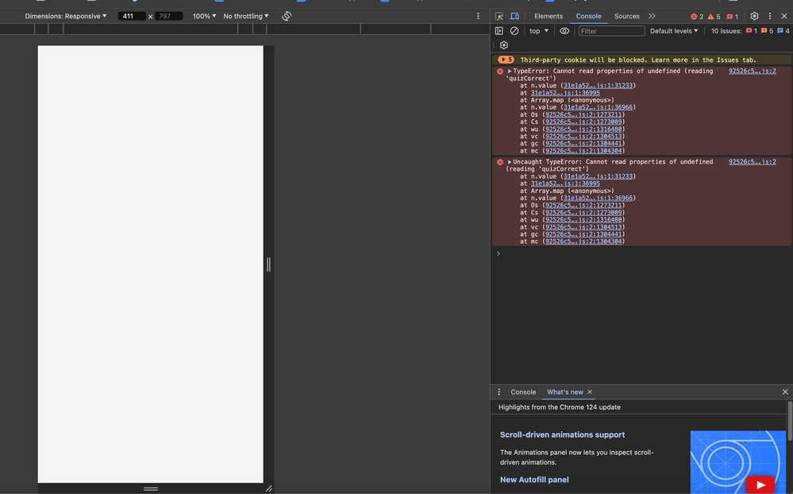Open console settings gear below the filter bar

(x=503, y=45)
